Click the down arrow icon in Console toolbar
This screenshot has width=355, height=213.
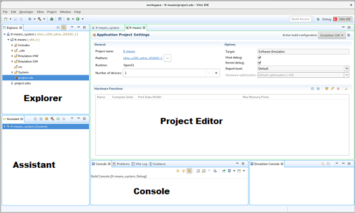[x=178, y=171]
